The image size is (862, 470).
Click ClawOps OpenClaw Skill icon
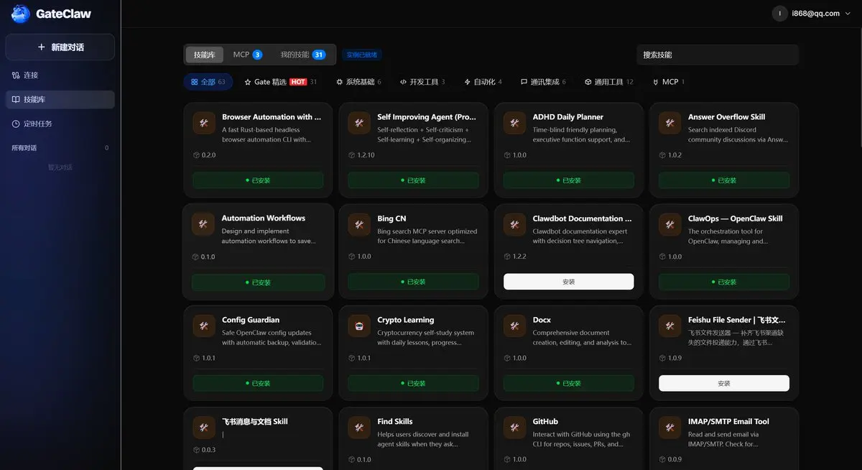(669, 224)
